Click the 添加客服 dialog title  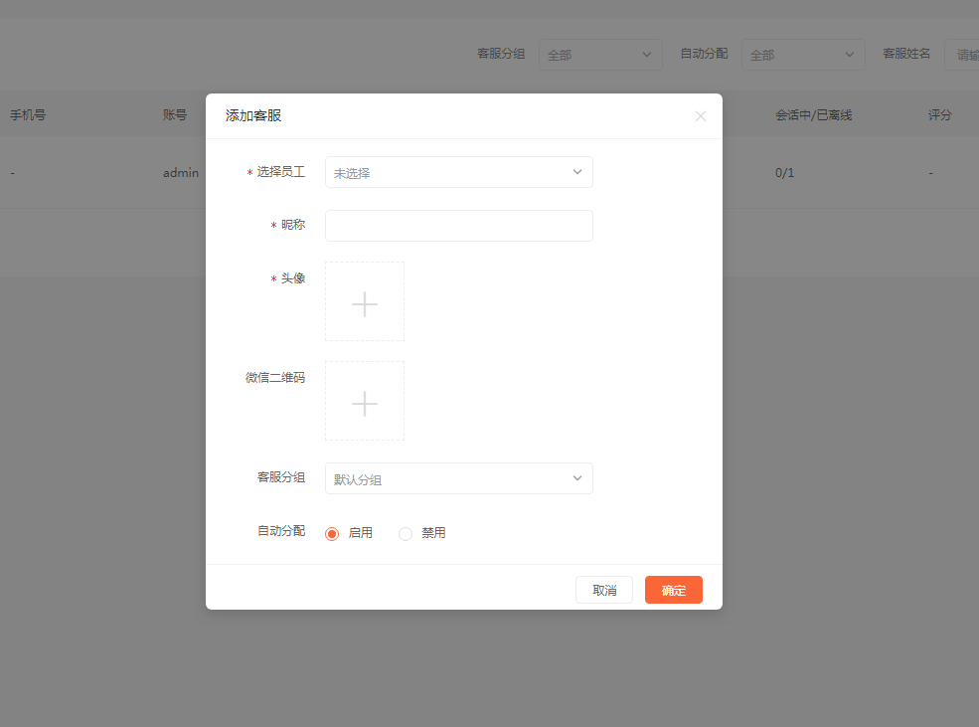click(253, 115)
